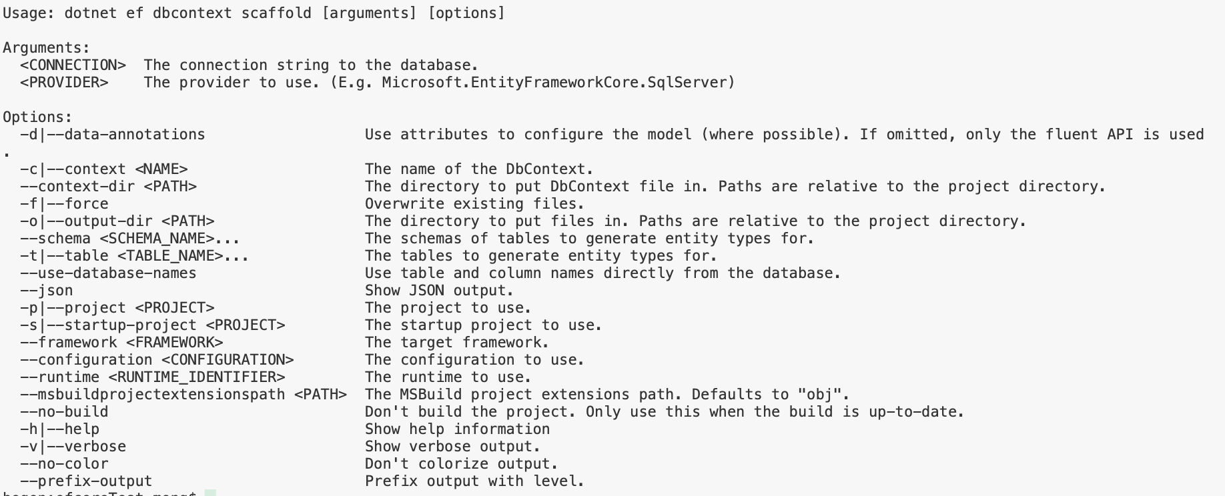This screenshot has height=496, width=1225.
Task: Click the --context-dir <PATH> option
Action: pyautogui.click(x=109, y=187)
